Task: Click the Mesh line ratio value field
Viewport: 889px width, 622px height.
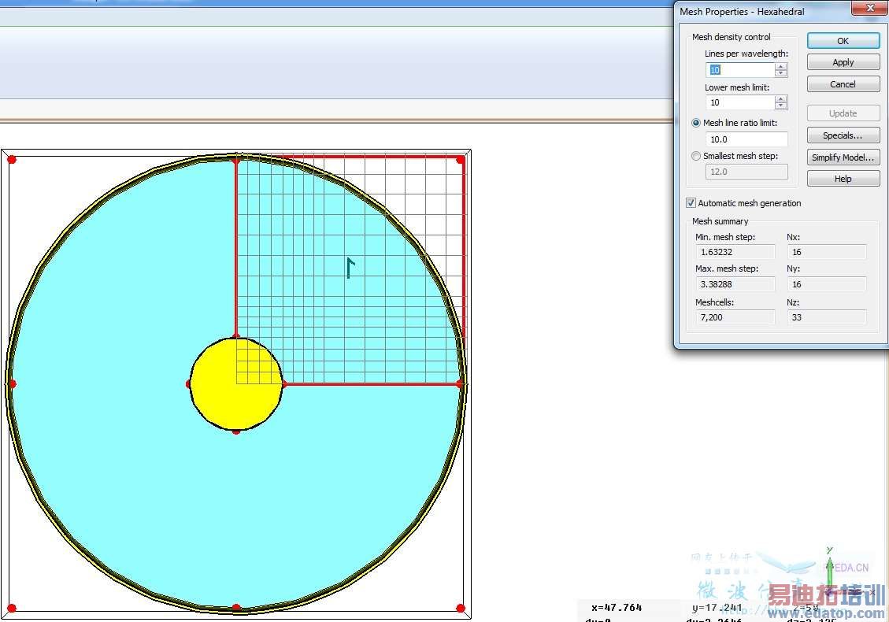Action: pyautogui.click(x=746, y=139)
